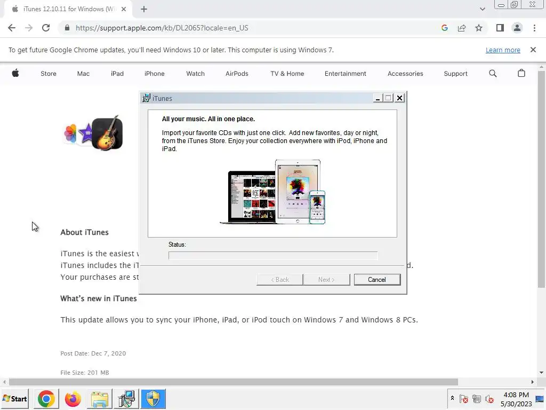This screenshot has width=546, height=410.
Task: Click the network tray icon
Action: point(476,399)
